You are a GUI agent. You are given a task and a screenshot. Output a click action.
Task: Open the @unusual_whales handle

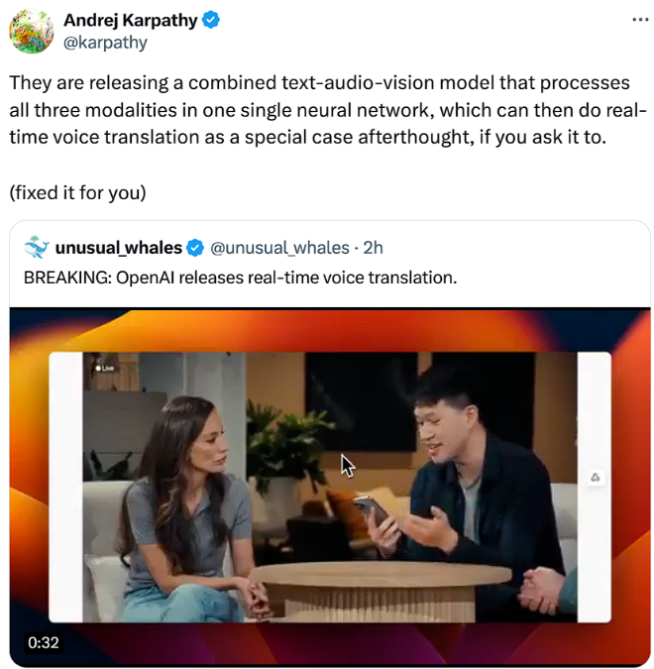click(279, 248)
